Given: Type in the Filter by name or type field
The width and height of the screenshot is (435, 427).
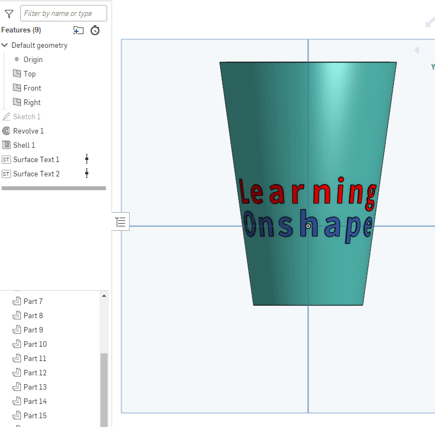Looking at the screenshot, I should (63, 14).
